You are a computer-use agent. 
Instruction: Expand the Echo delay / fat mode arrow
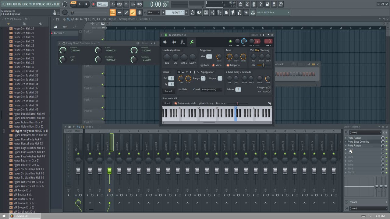coord(227,72)
